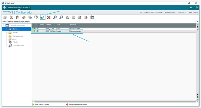Move EST_CODIGO row up with arrow
Screen dimensions: 201x108
pos(35,31)
